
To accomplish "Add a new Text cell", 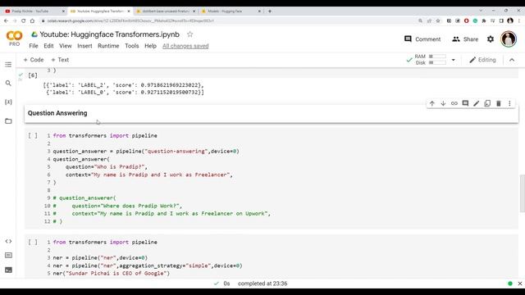I will [60, 60].
